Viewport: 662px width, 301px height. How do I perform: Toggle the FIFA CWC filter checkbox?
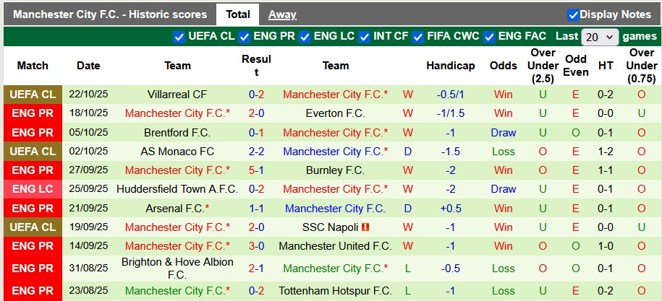point(418,37)
